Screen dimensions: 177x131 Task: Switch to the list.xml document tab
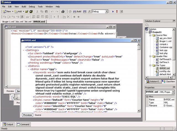pos(28,21)
